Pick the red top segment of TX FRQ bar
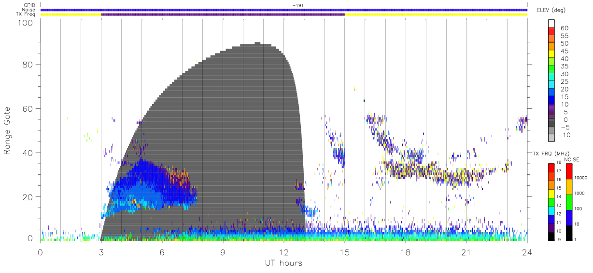 551,167
